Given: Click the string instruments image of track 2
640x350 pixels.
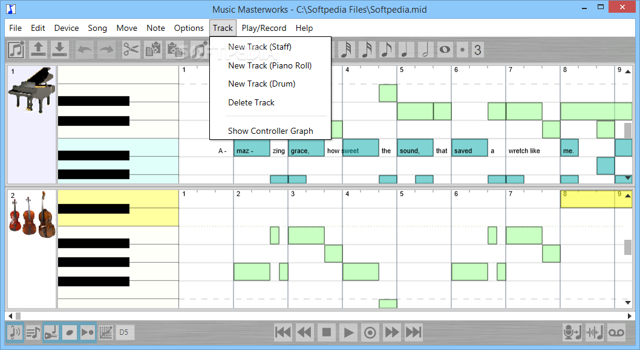Looking at the screenshot, I should pyautogui.click(x=32, y=215).
